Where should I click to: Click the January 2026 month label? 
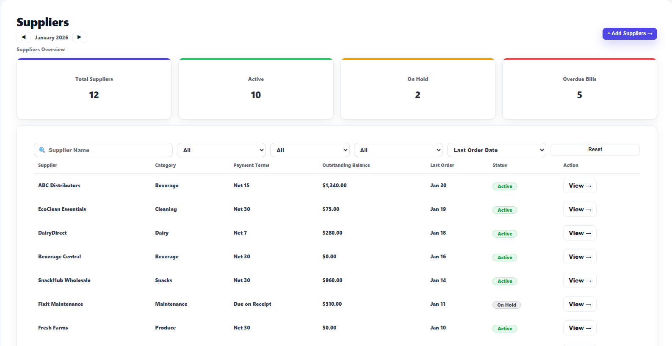coord(51,38)
